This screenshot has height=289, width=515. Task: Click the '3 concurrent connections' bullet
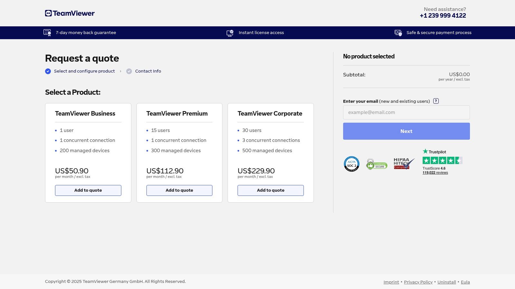271,140
